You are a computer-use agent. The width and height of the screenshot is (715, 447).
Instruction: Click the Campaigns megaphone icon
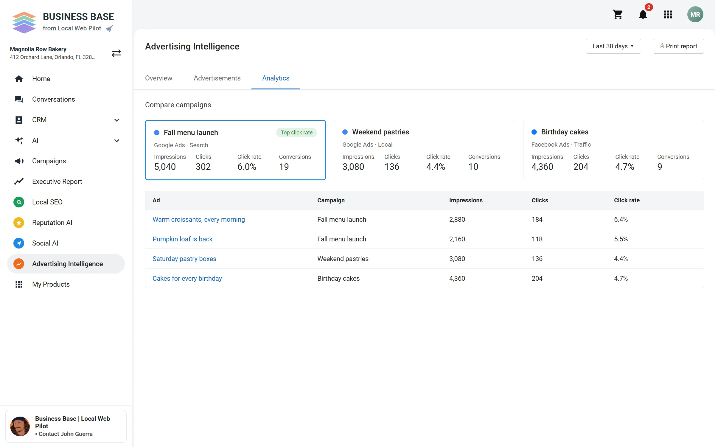[x=19, y=161]
